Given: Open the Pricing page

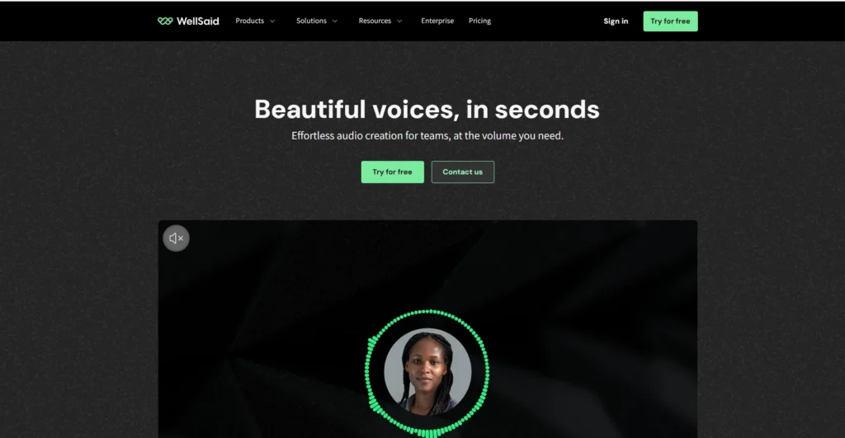Looking at the screenshot, I should point(479,21).
